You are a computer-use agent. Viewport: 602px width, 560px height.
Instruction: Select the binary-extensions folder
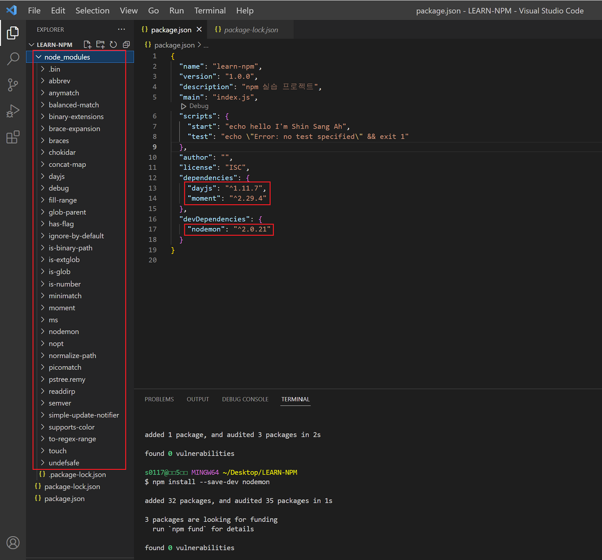tap(80, 117)
